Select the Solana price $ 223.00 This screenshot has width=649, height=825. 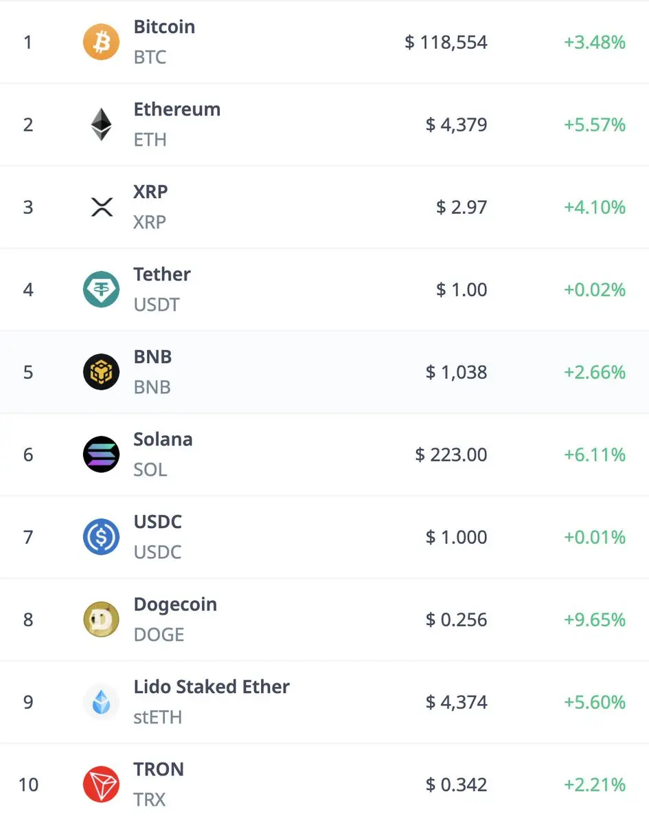(x=451, y=455)
